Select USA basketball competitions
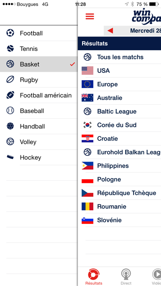The image size is (161, 286). pyautogui.click(x=120, y=71)
